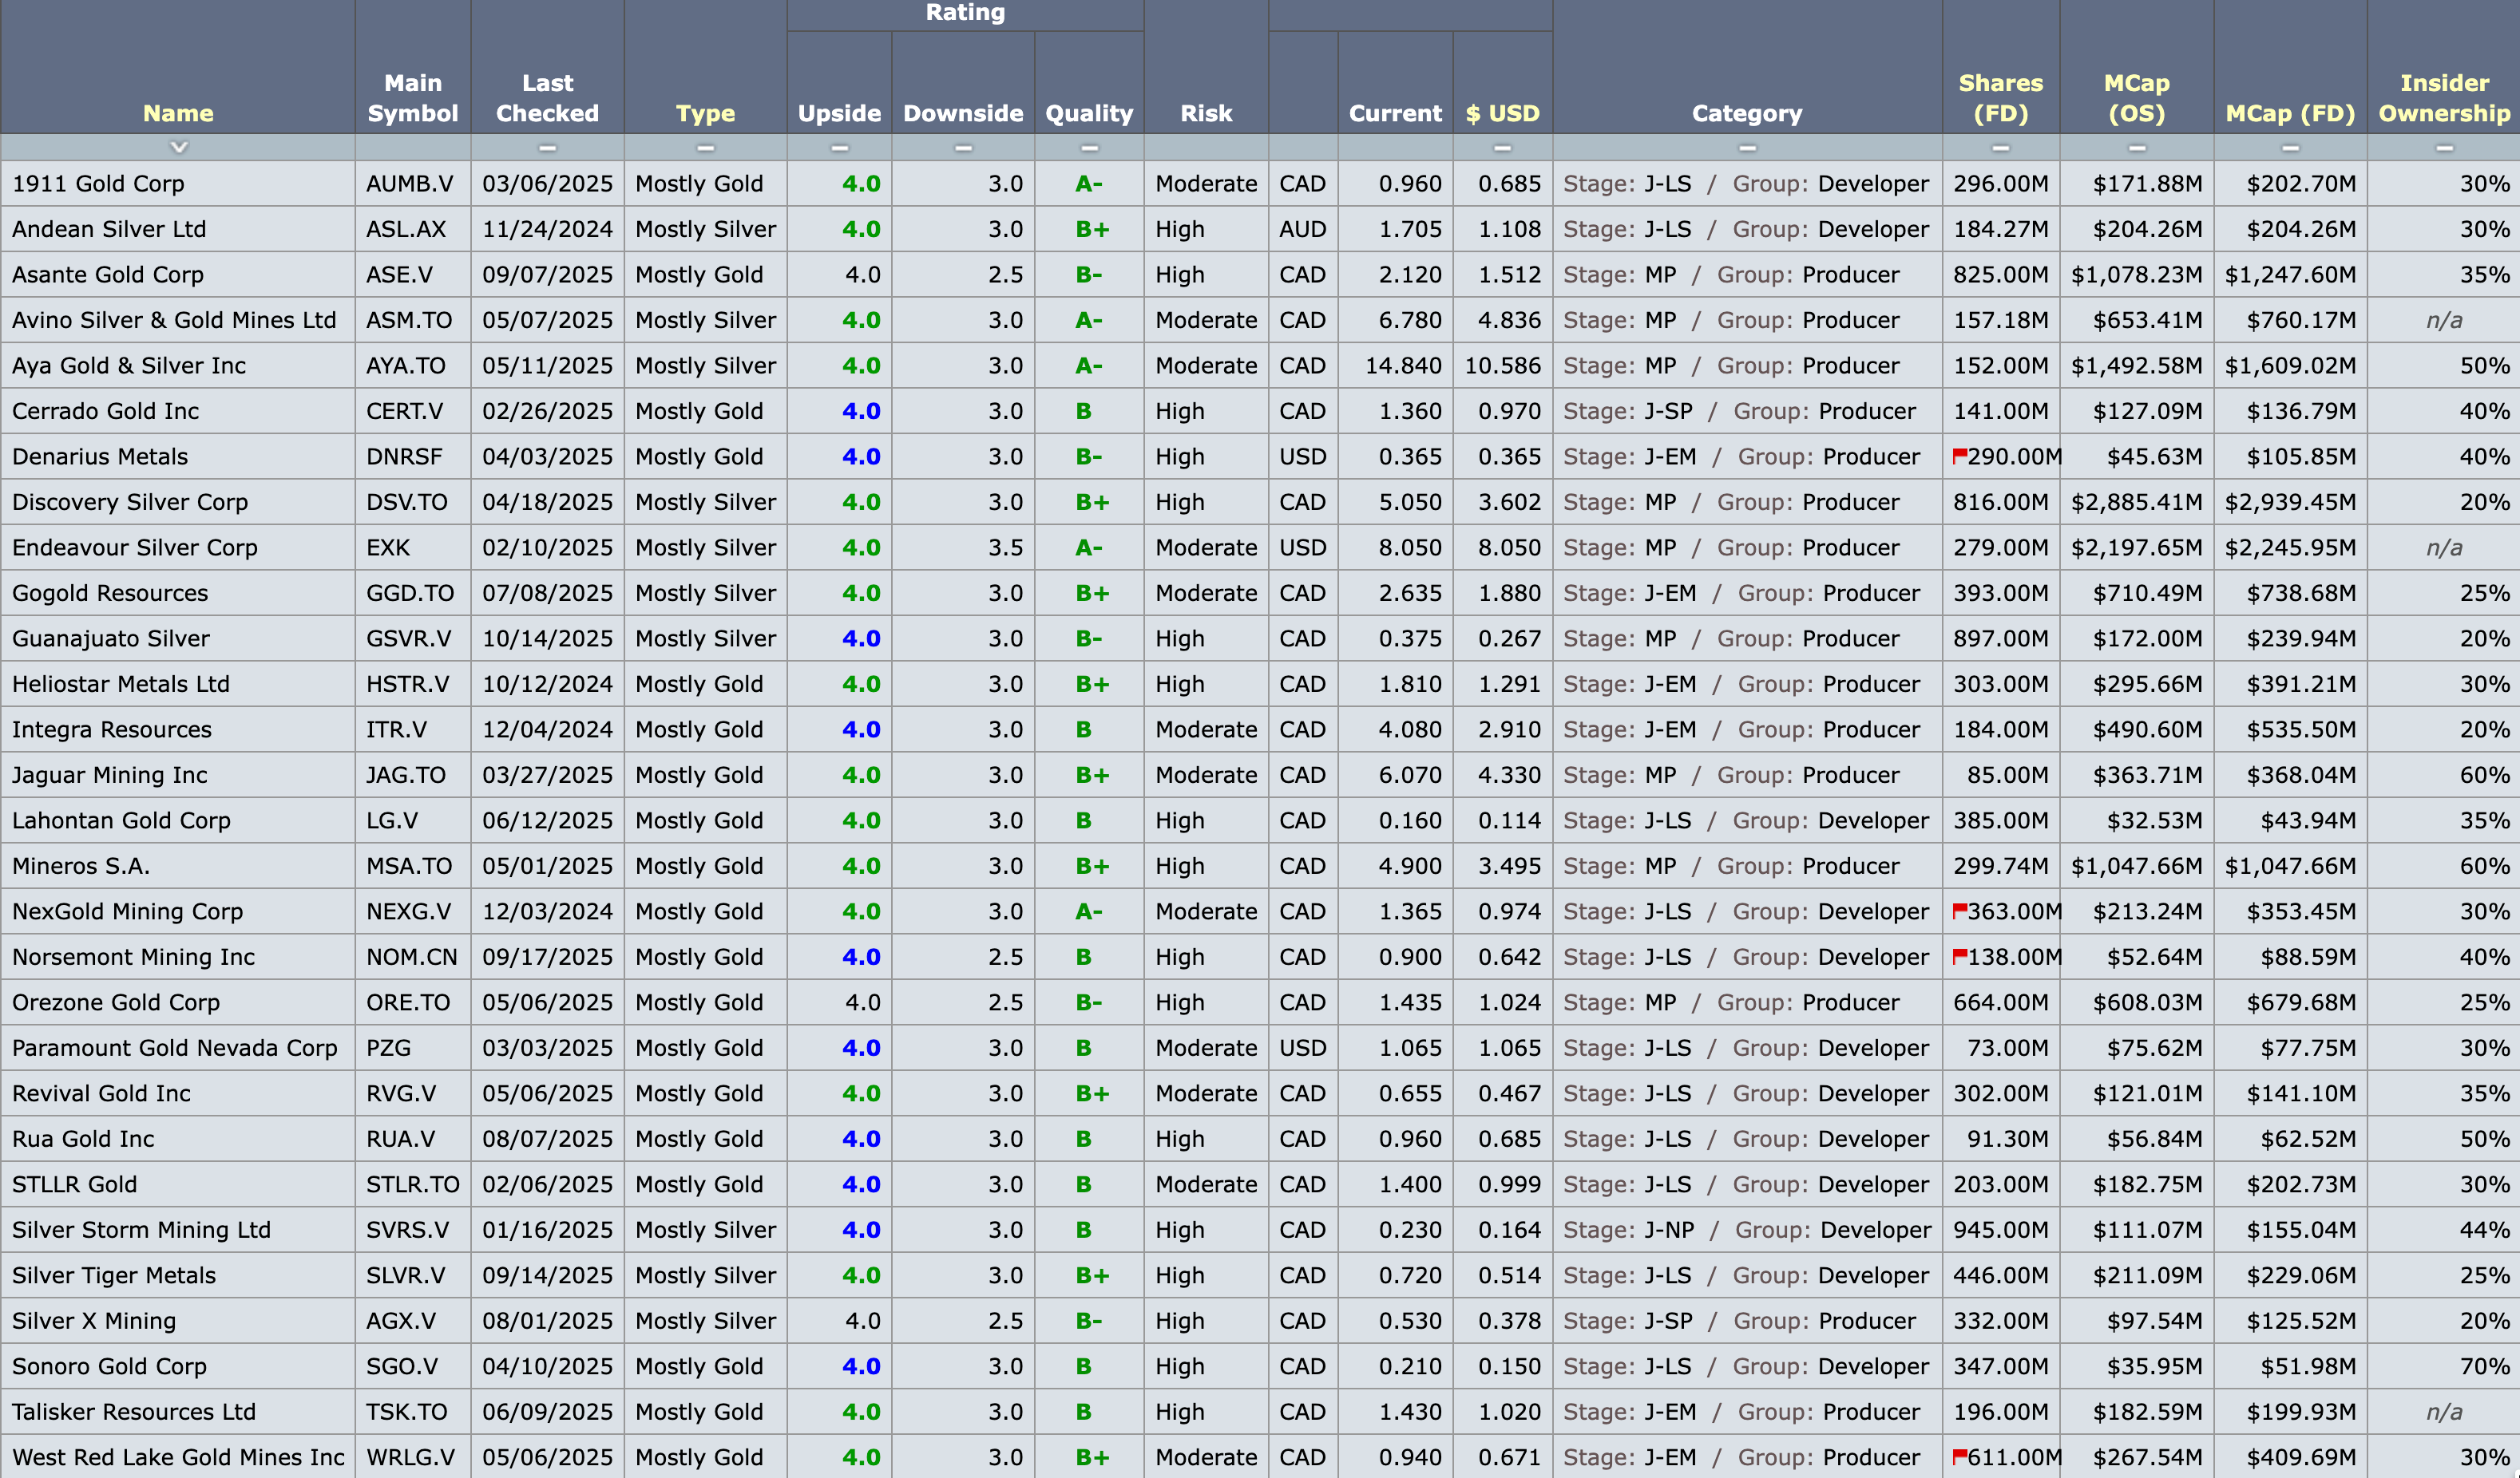This screenshot has width=2520, height=1478.
Task: Click sort indicator under $ USD column
Action: click(x=1502, y=148)
